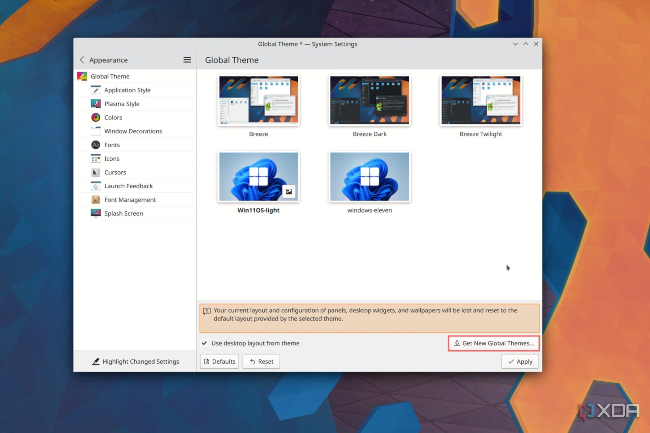Open the sidebar hamburger menu

(187, 60)
